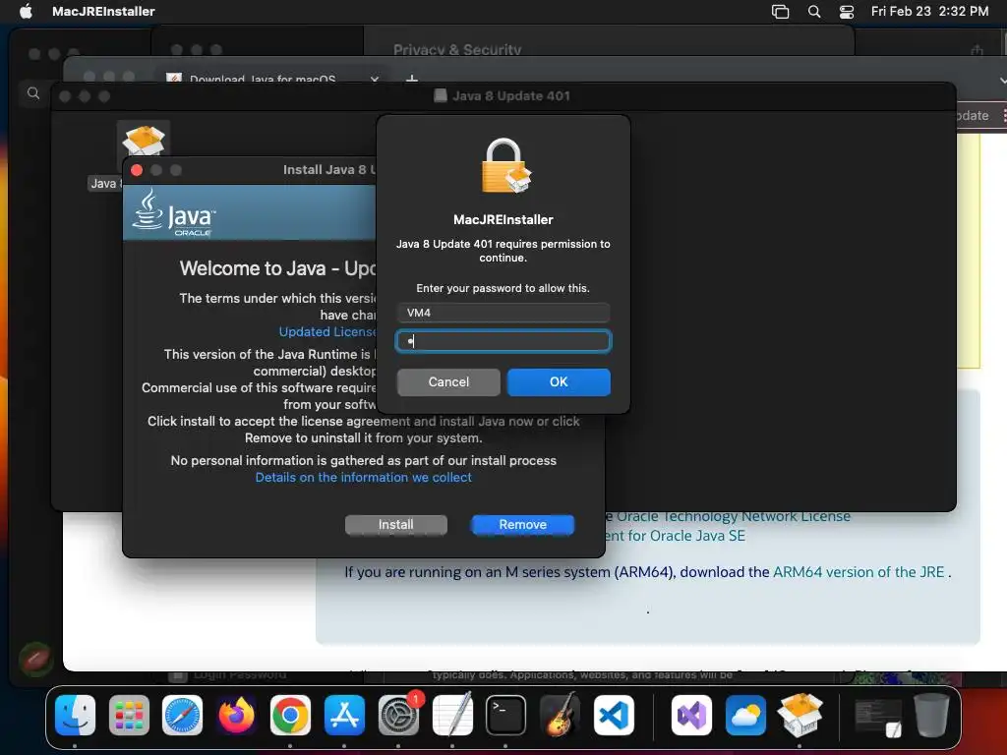Click the Install button in Java installer
The height and width of the screenshot is (755, 1007).
[395, 525]
